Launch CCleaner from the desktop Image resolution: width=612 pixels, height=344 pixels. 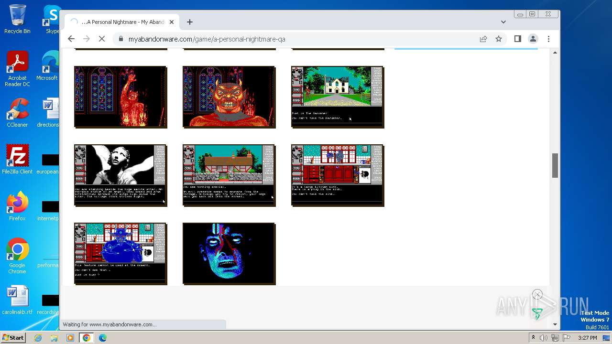click(x=17, y=113)
